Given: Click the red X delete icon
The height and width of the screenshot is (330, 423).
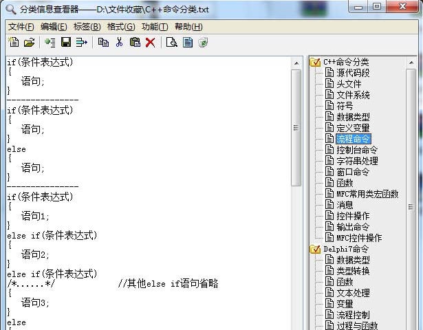Looking at the screenshot, I should coord(150,43).
